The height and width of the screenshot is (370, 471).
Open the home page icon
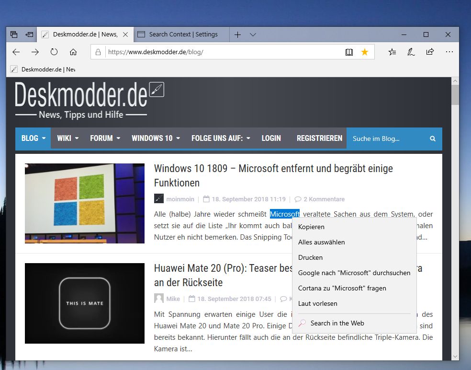click(73, 52)
